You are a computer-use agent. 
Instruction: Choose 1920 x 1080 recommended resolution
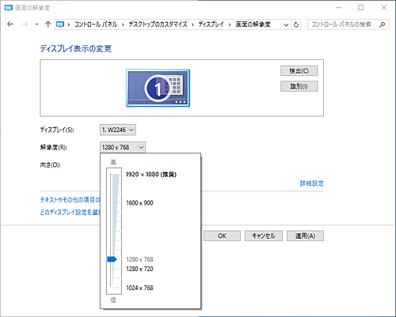(x=151, y=175)
